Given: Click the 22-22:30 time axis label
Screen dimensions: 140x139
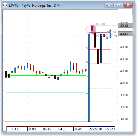Looking at the screenshot, I should [95, 129].
